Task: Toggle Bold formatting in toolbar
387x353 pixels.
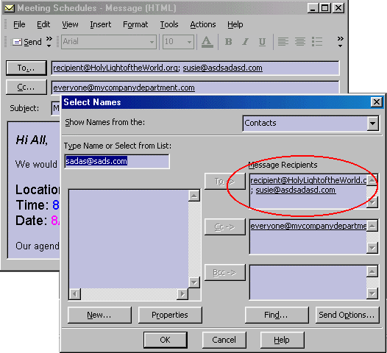Action: (229, 42)
